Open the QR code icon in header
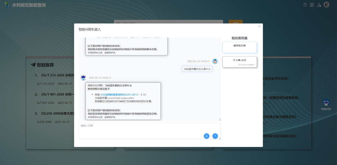 312,5
